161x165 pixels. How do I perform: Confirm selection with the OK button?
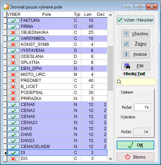(135, 145)
